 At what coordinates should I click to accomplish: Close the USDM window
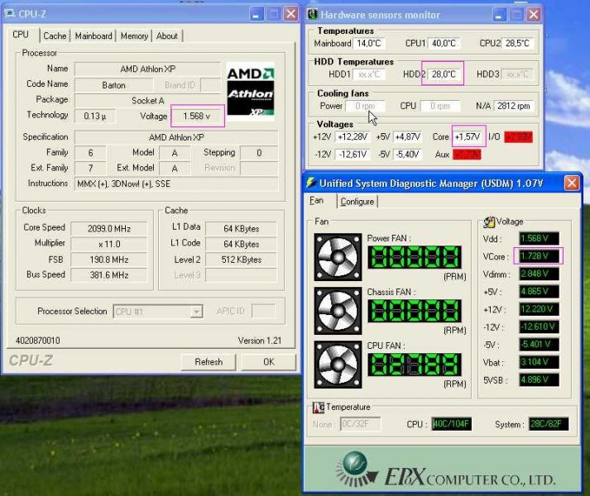pos(572,184)
